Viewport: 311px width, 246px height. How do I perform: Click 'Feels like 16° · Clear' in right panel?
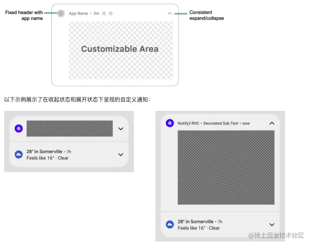coord(199,228)
